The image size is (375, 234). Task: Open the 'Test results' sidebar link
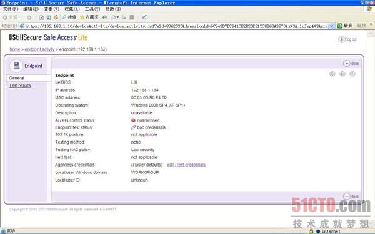point(20,85)
